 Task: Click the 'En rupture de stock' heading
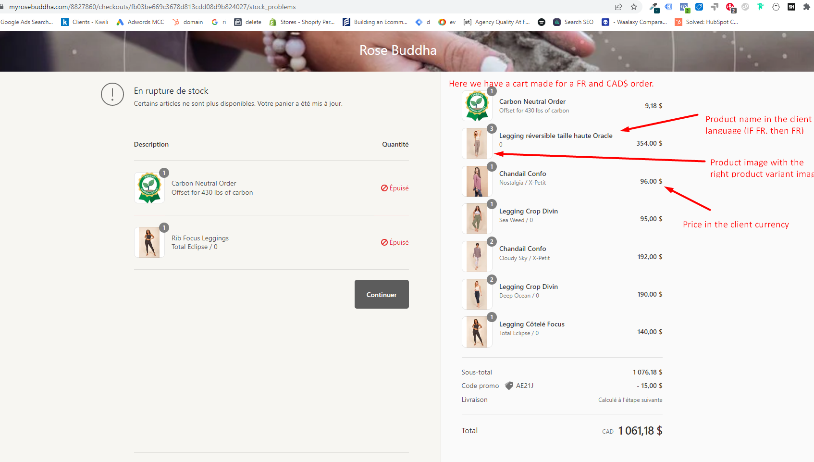(171, 91)
